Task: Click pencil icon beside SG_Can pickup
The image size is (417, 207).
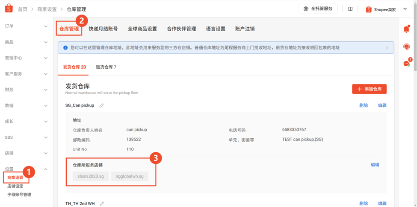Action: coord(101,105)
